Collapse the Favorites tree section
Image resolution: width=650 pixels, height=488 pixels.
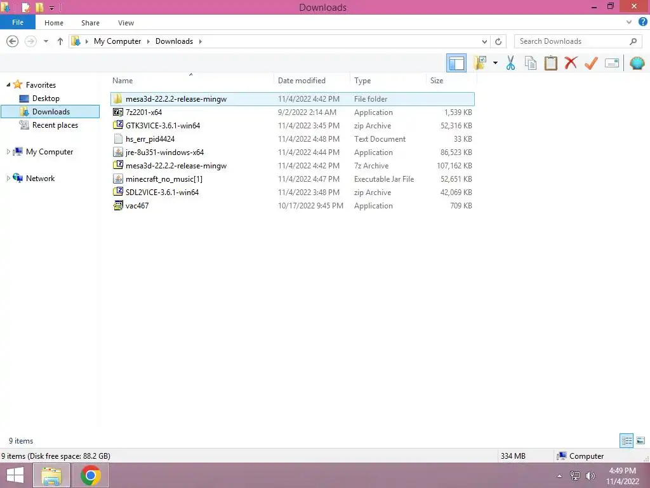[x=8, y=85]
